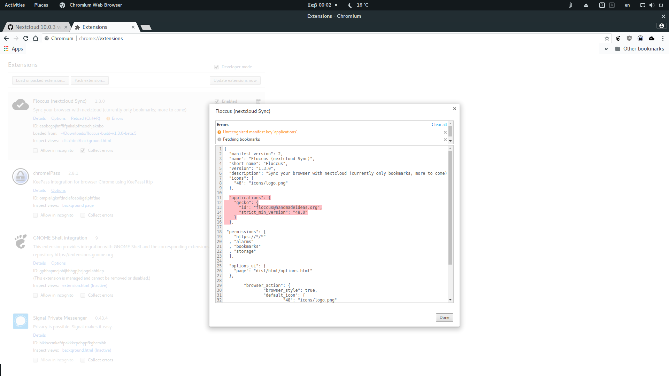Click the Floccus cloud toolbar icon
Screen dimensions: 669x376
[652, 38]
